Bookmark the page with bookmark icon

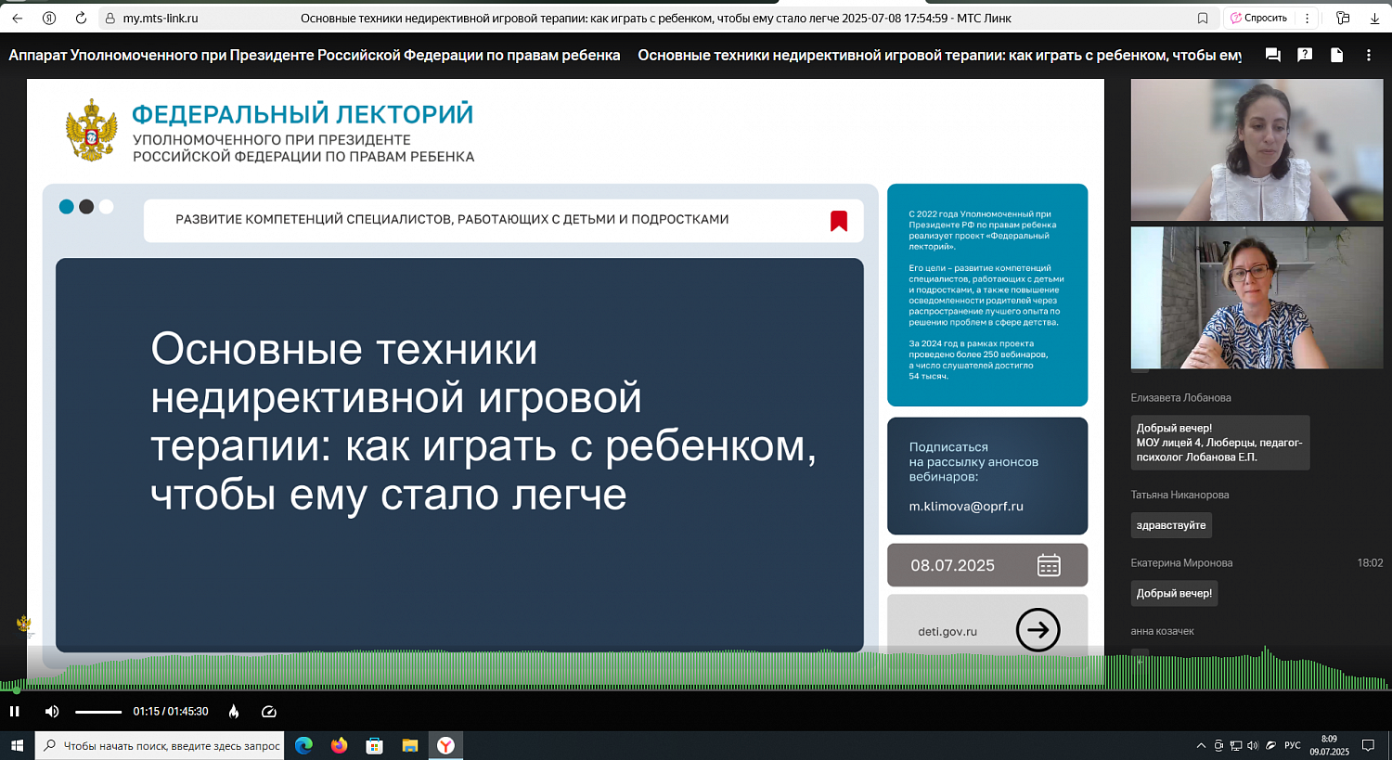point(1203,18)
